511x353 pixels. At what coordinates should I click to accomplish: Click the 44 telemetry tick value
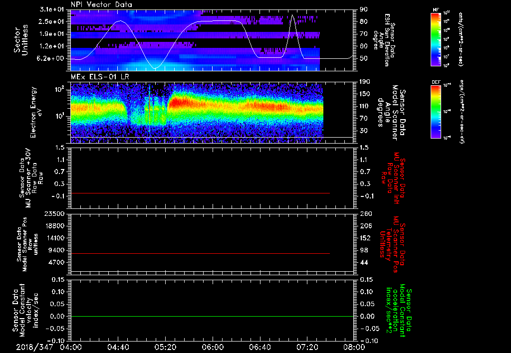[x=364, y=262]
